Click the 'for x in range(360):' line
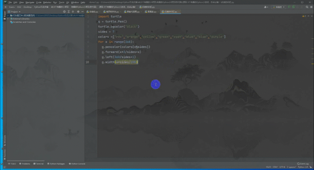The image size is (314, 170). 116,42
